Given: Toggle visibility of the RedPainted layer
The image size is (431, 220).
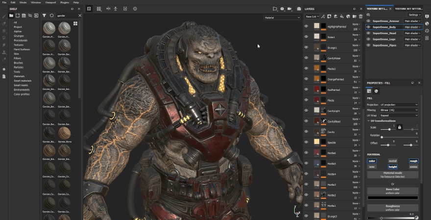Looking at the screenshot, I should pyautogui.click(x=306, y=89).
